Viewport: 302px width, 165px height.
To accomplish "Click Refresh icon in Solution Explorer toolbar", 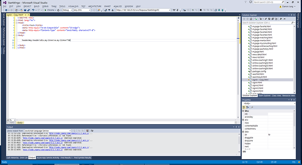I will [269, 19].
